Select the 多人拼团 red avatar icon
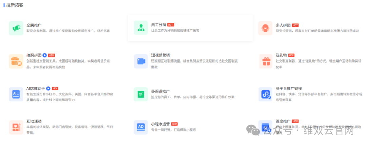The image size is (366, 145). (x=265, y=28)
